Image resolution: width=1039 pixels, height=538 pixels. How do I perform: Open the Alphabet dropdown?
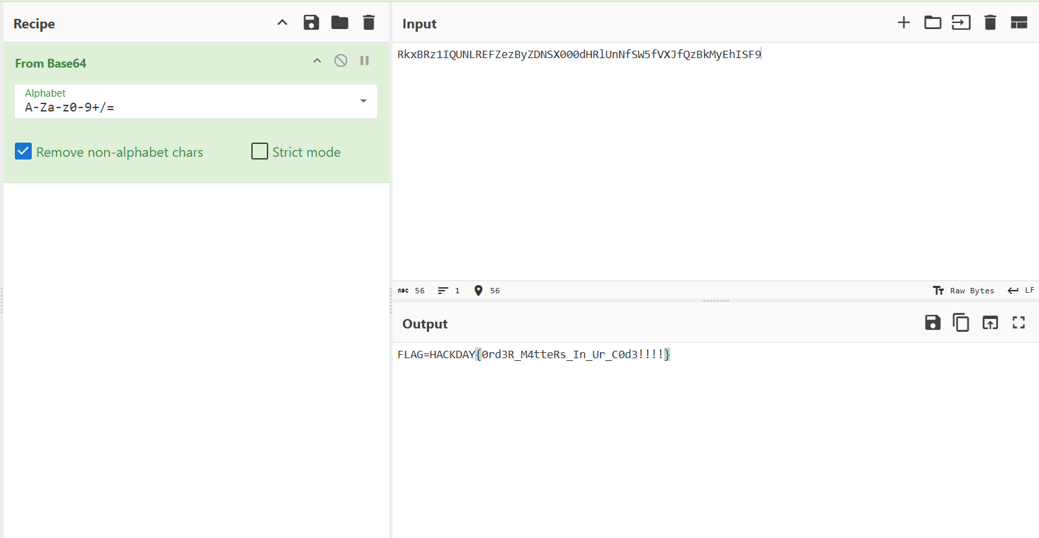pyautogui.click(x=363, y=101)
